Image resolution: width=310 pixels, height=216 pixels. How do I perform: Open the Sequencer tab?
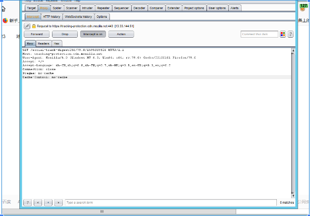[x=121, y=8]
